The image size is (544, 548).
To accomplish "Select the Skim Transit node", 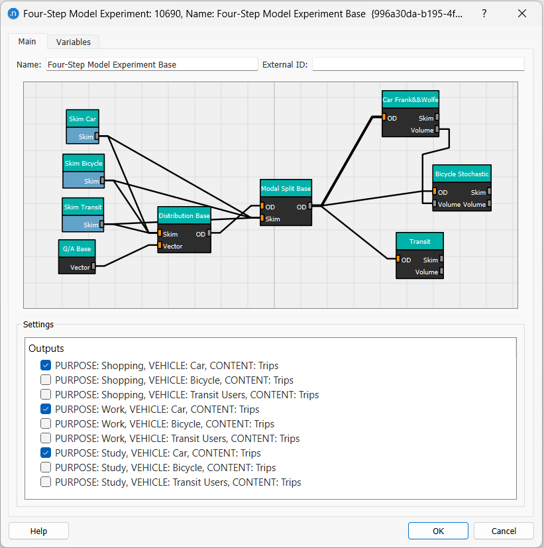I will pos(82,206).
